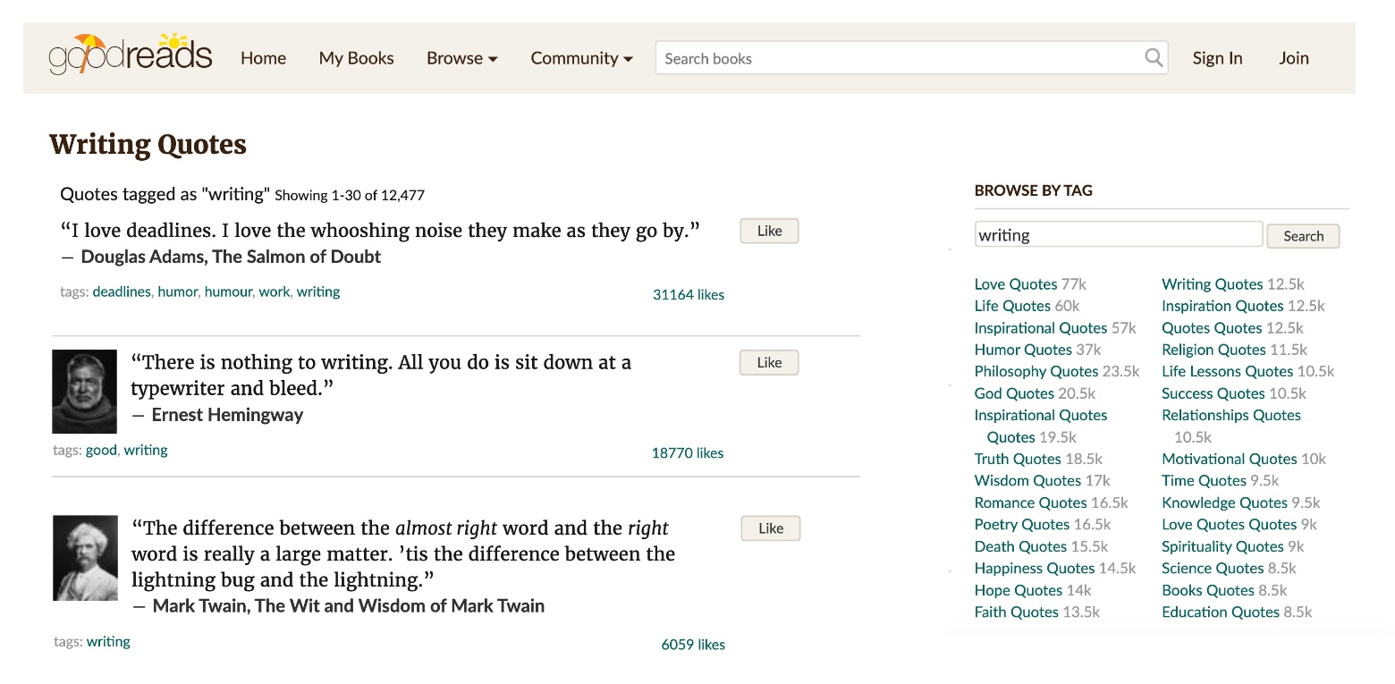
Task: Open Relationships Quotes tag
Action: (1231, 415)
